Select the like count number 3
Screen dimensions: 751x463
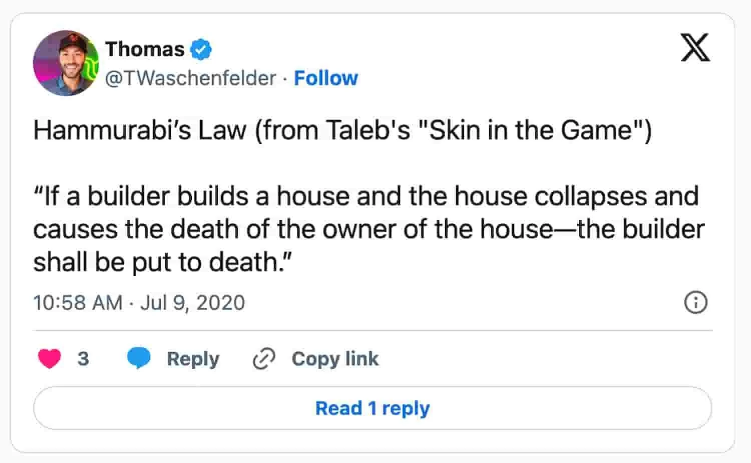point(83,358)
